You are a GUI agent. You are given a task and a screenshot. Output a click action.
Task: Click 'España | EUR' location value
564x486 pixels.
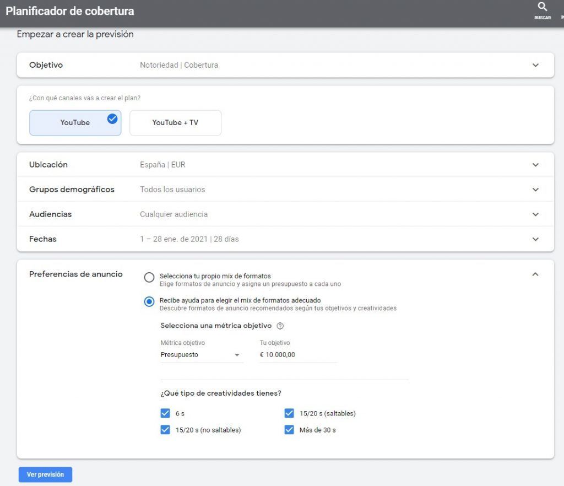click(162, 165)
